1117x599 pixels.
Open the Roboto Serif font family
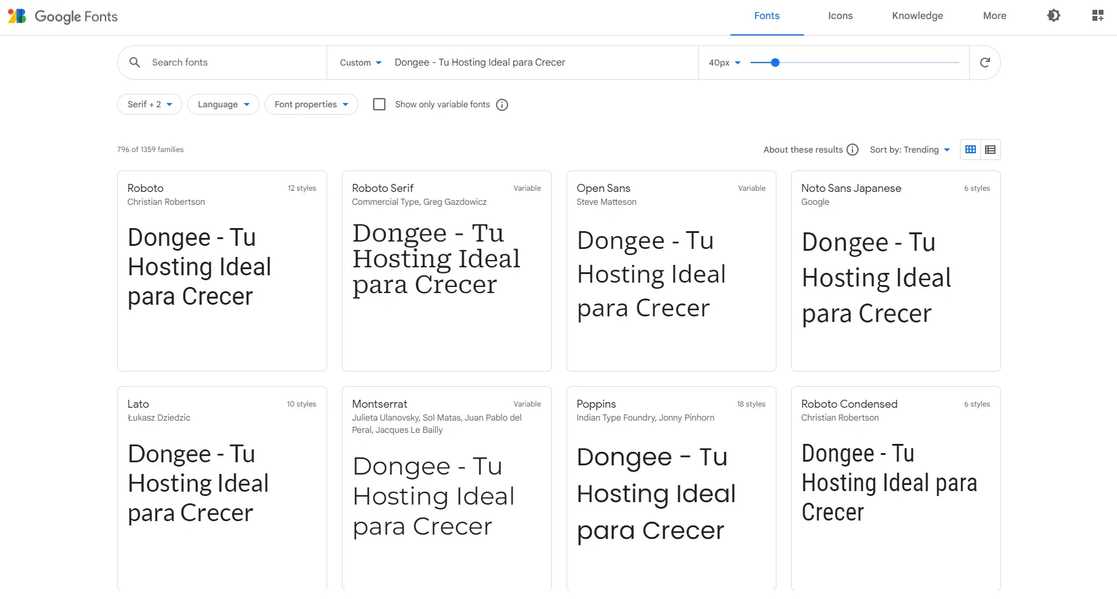coord(383,188)
